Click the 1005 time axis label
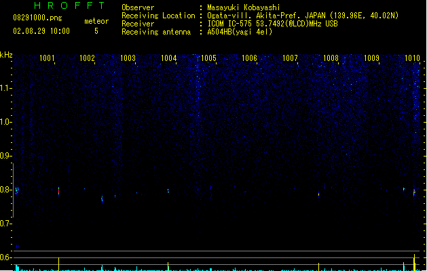Image resolution: width=427 pixels, height=271 pixels. coord(208,58)
